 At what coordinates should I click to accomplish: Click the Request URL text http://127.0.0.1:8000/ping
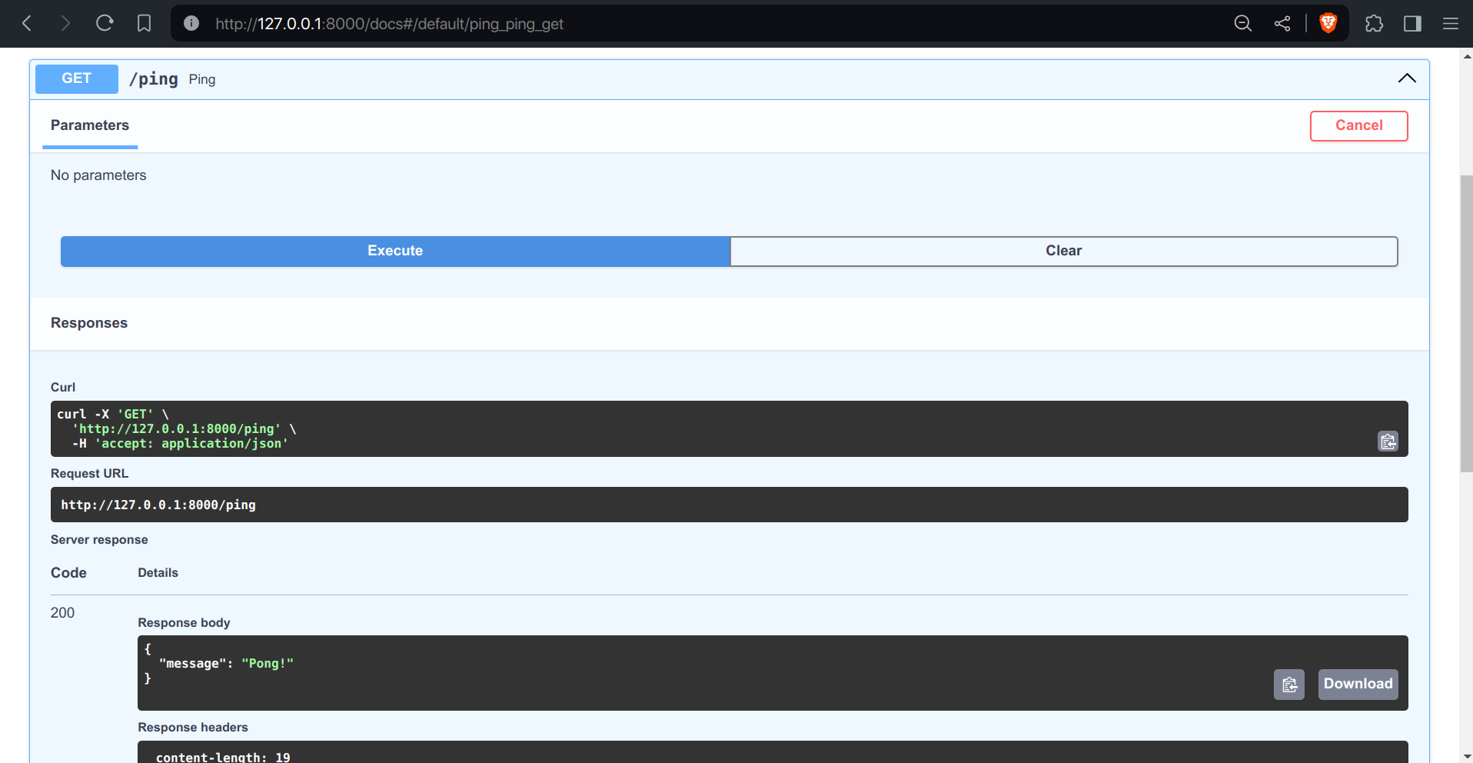click(x=158, y=505)
